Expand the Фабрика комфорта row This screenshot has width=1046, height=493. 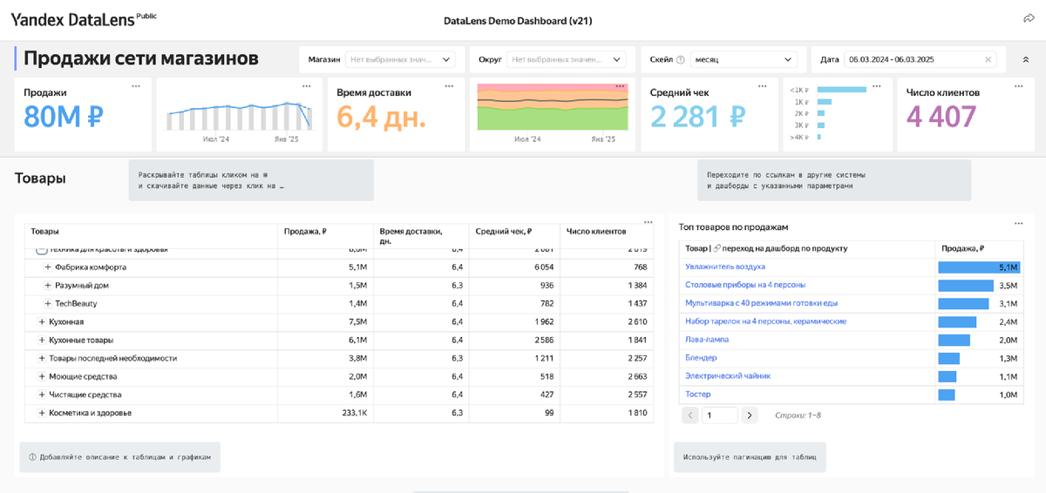[47, 267]
